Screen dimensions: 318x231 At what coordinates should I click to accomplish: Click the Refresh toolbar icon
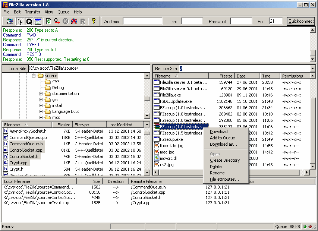pos(48,21)
